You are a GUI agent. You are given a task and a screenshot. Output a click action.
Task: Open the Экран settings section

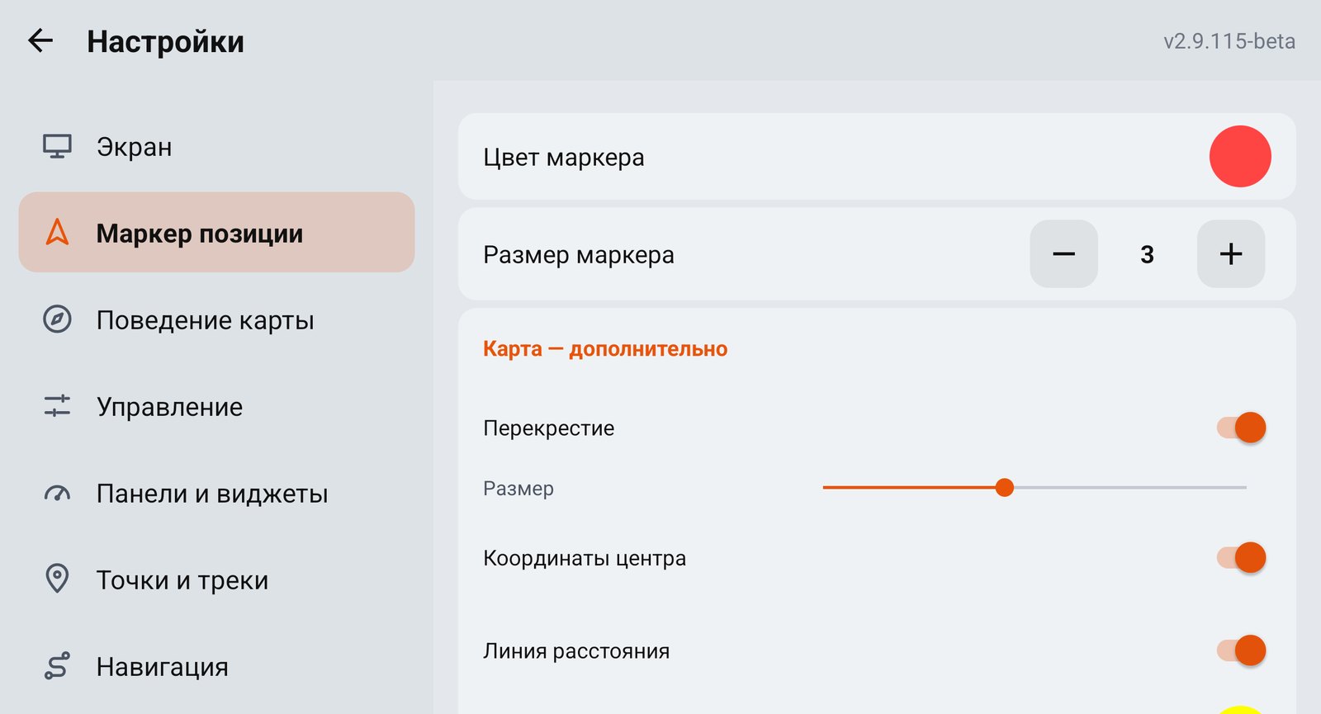click(216, 146)
